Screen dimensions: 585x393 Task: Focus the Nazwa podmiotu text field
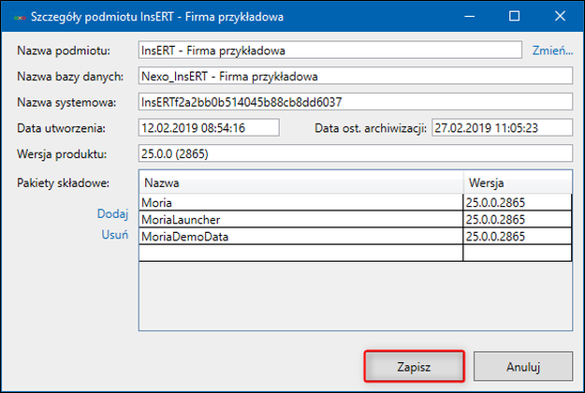click(x=329, y=50)
